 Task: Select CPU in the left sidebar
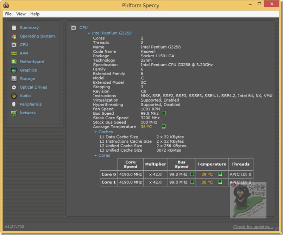[24, 45]
